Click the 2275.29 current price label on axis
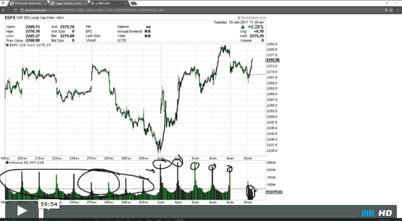 [x=273, y=61]
